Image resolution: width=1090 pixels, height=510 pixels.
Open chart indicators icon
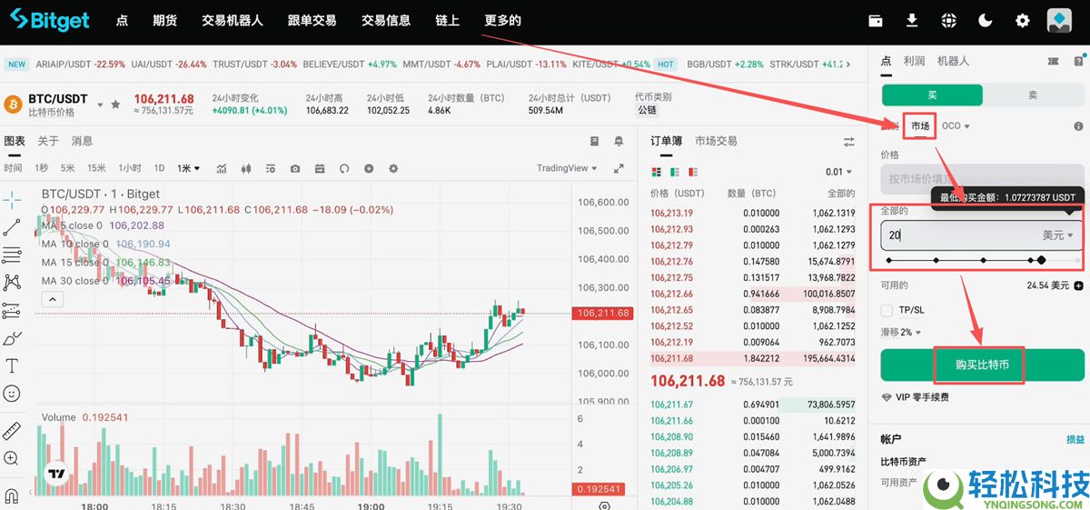coord(223,168)
